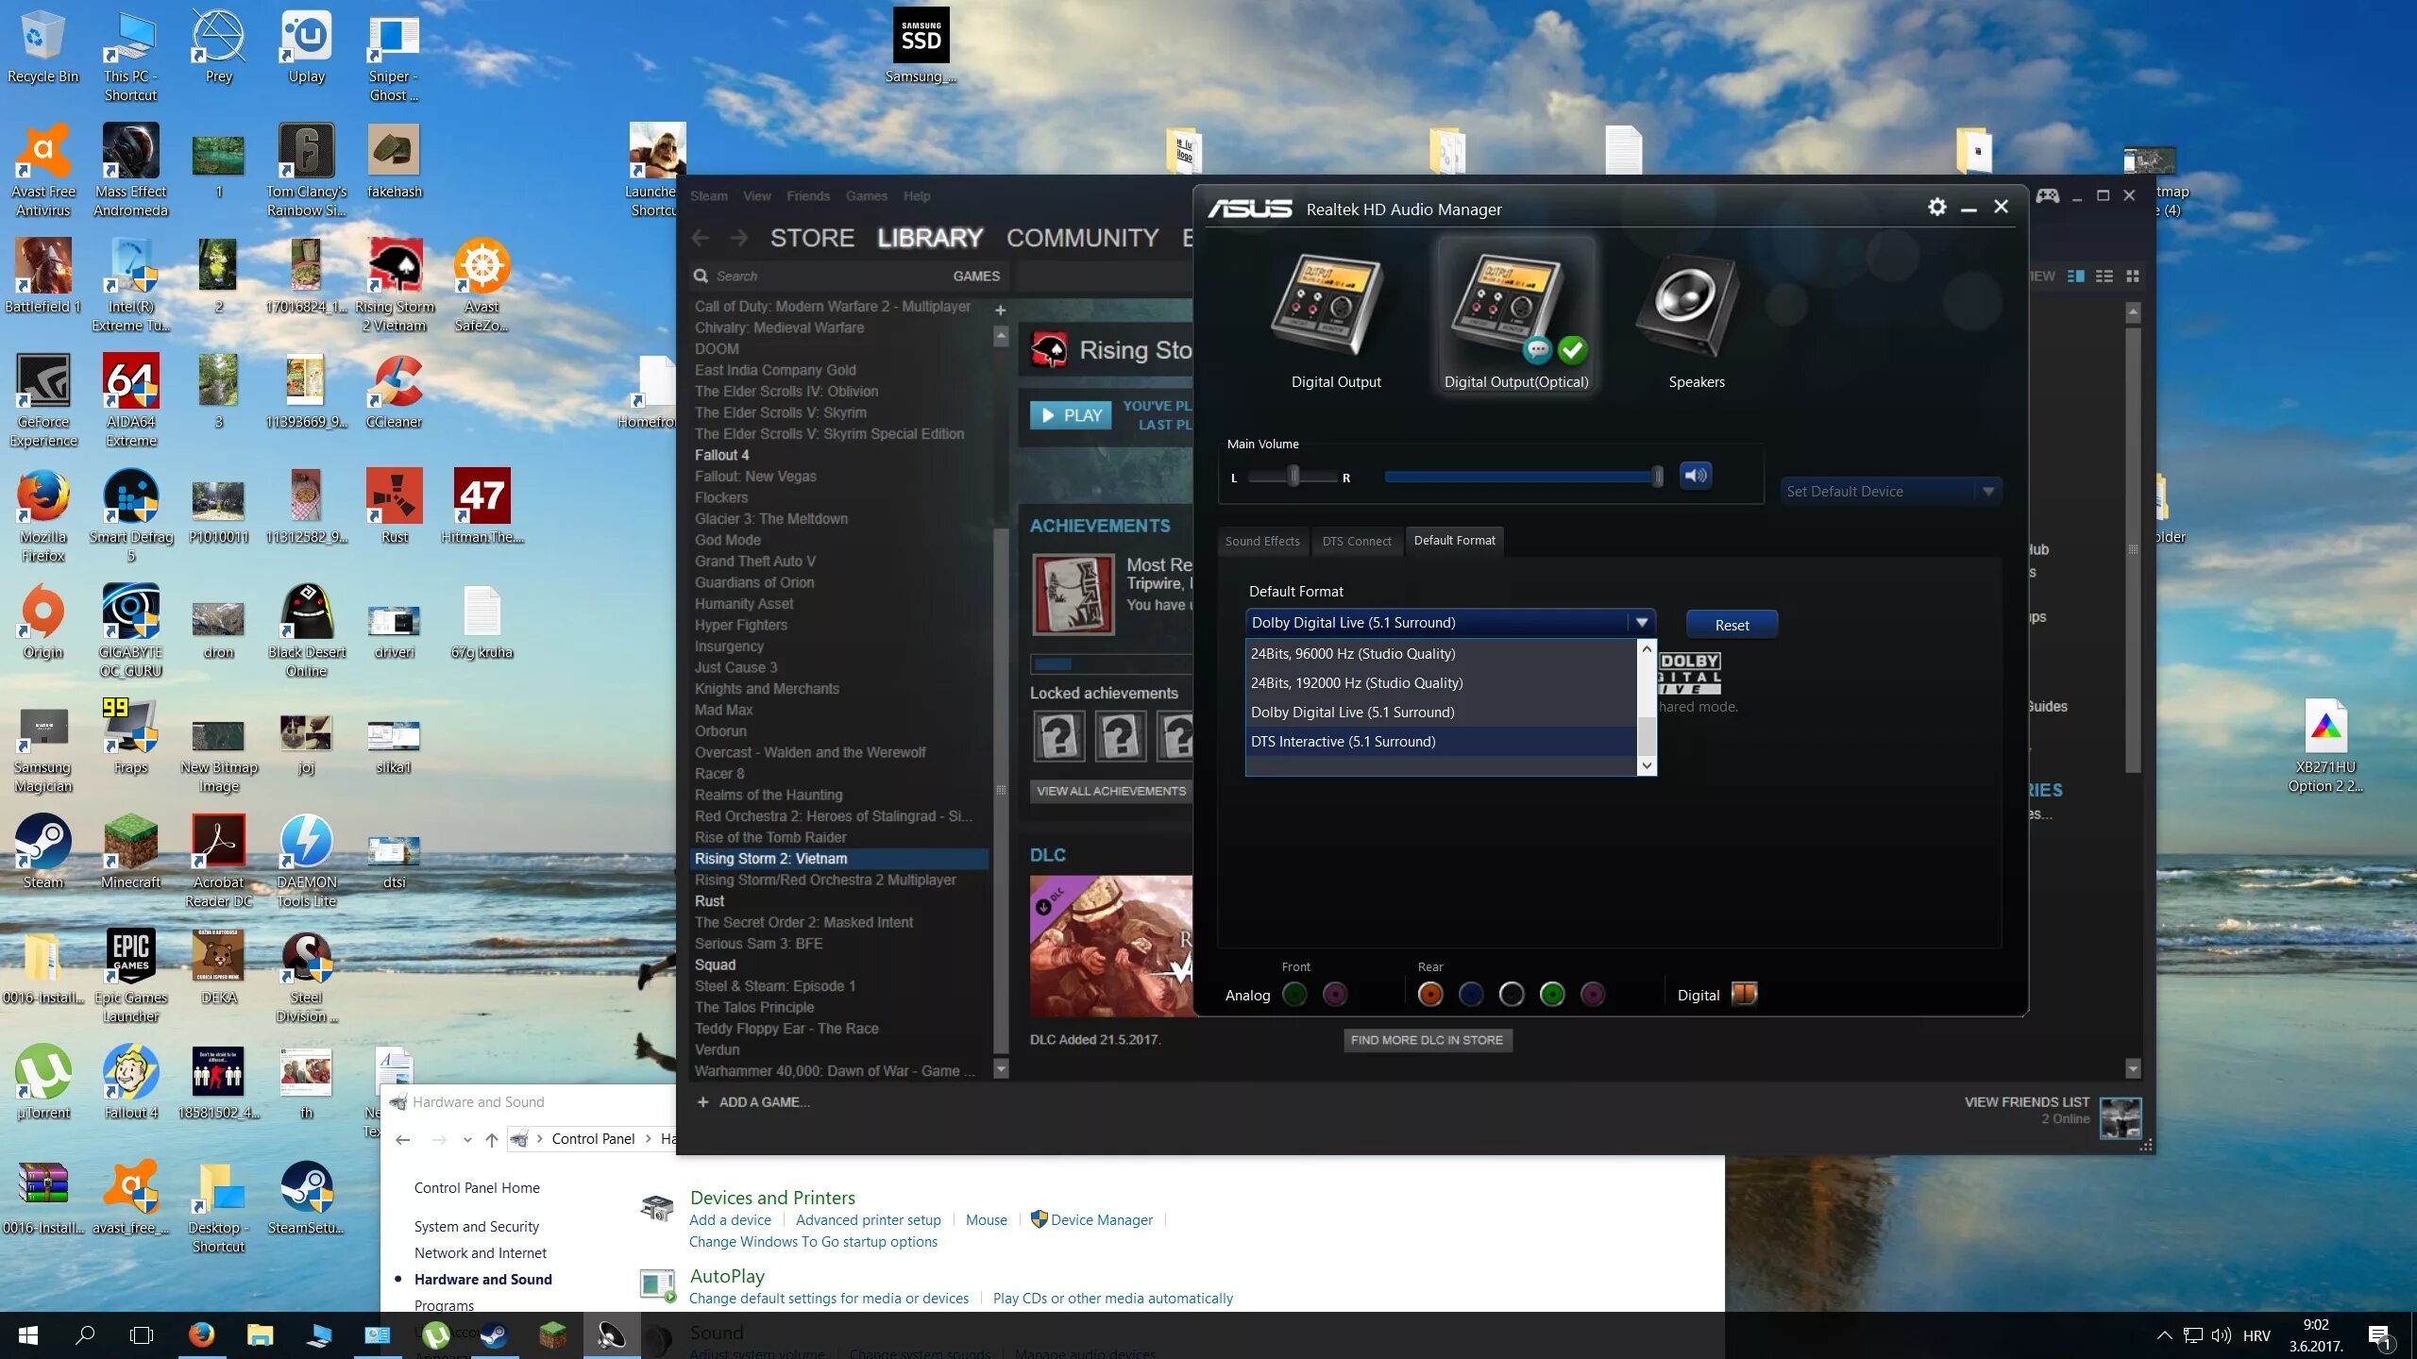The height and width of the screenshot is (1359, 2417).
Task: Click the format list scroll-down arrow
Action: [x=1647, y=765]
